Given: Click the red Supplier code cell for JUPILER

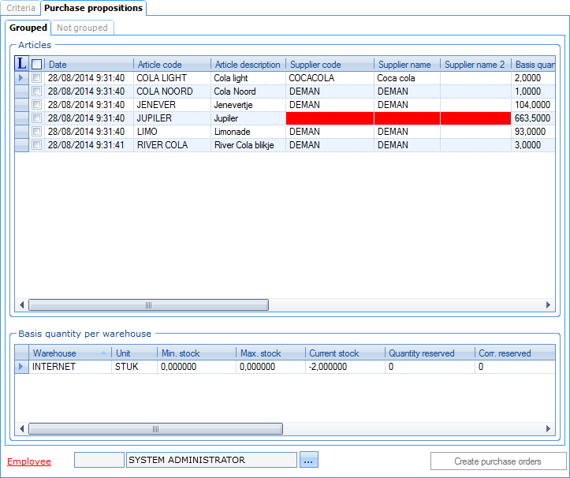Looking at the screenshot, I should [330, 118].
